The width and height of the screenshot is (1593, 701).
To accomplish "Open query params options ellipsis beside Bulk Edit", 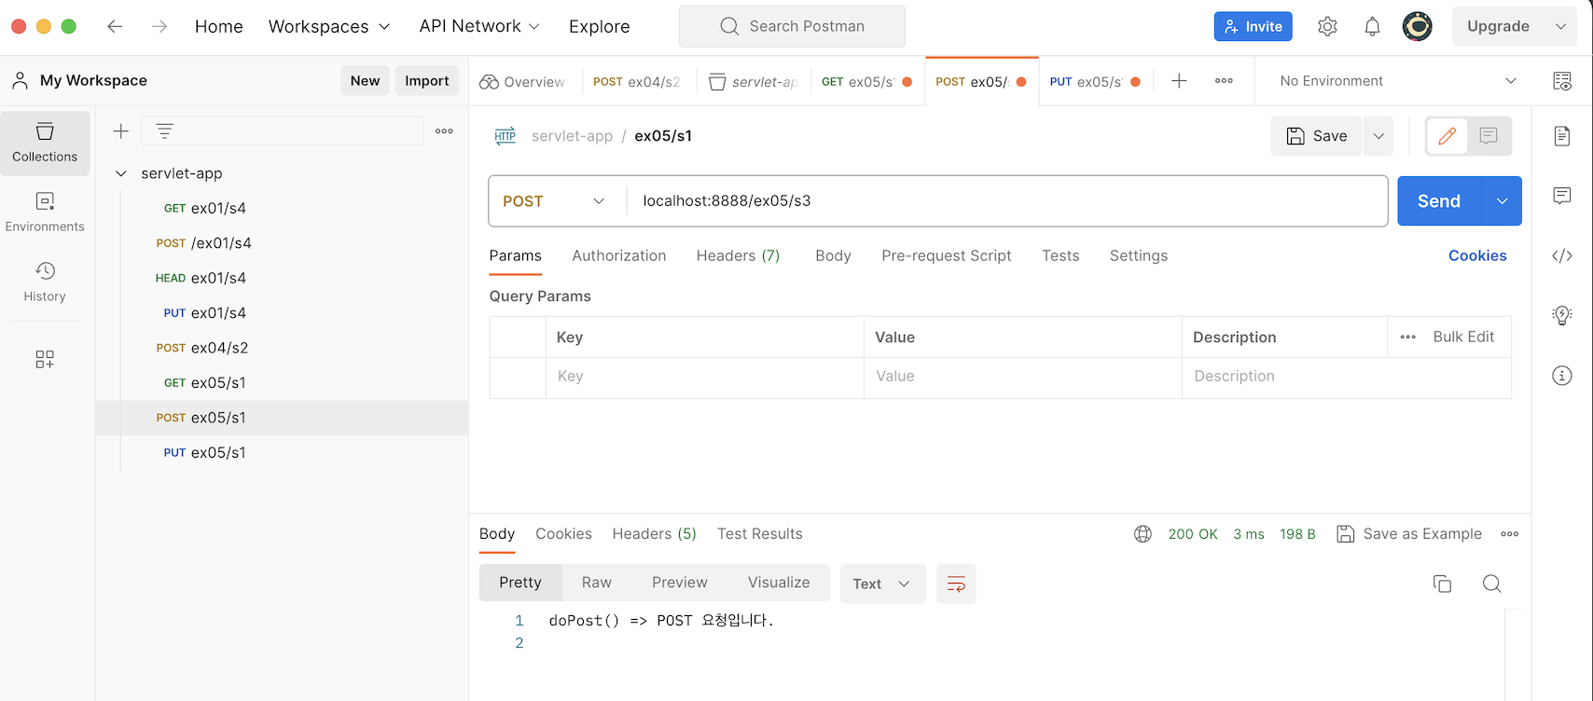I will pos(1408,337).
